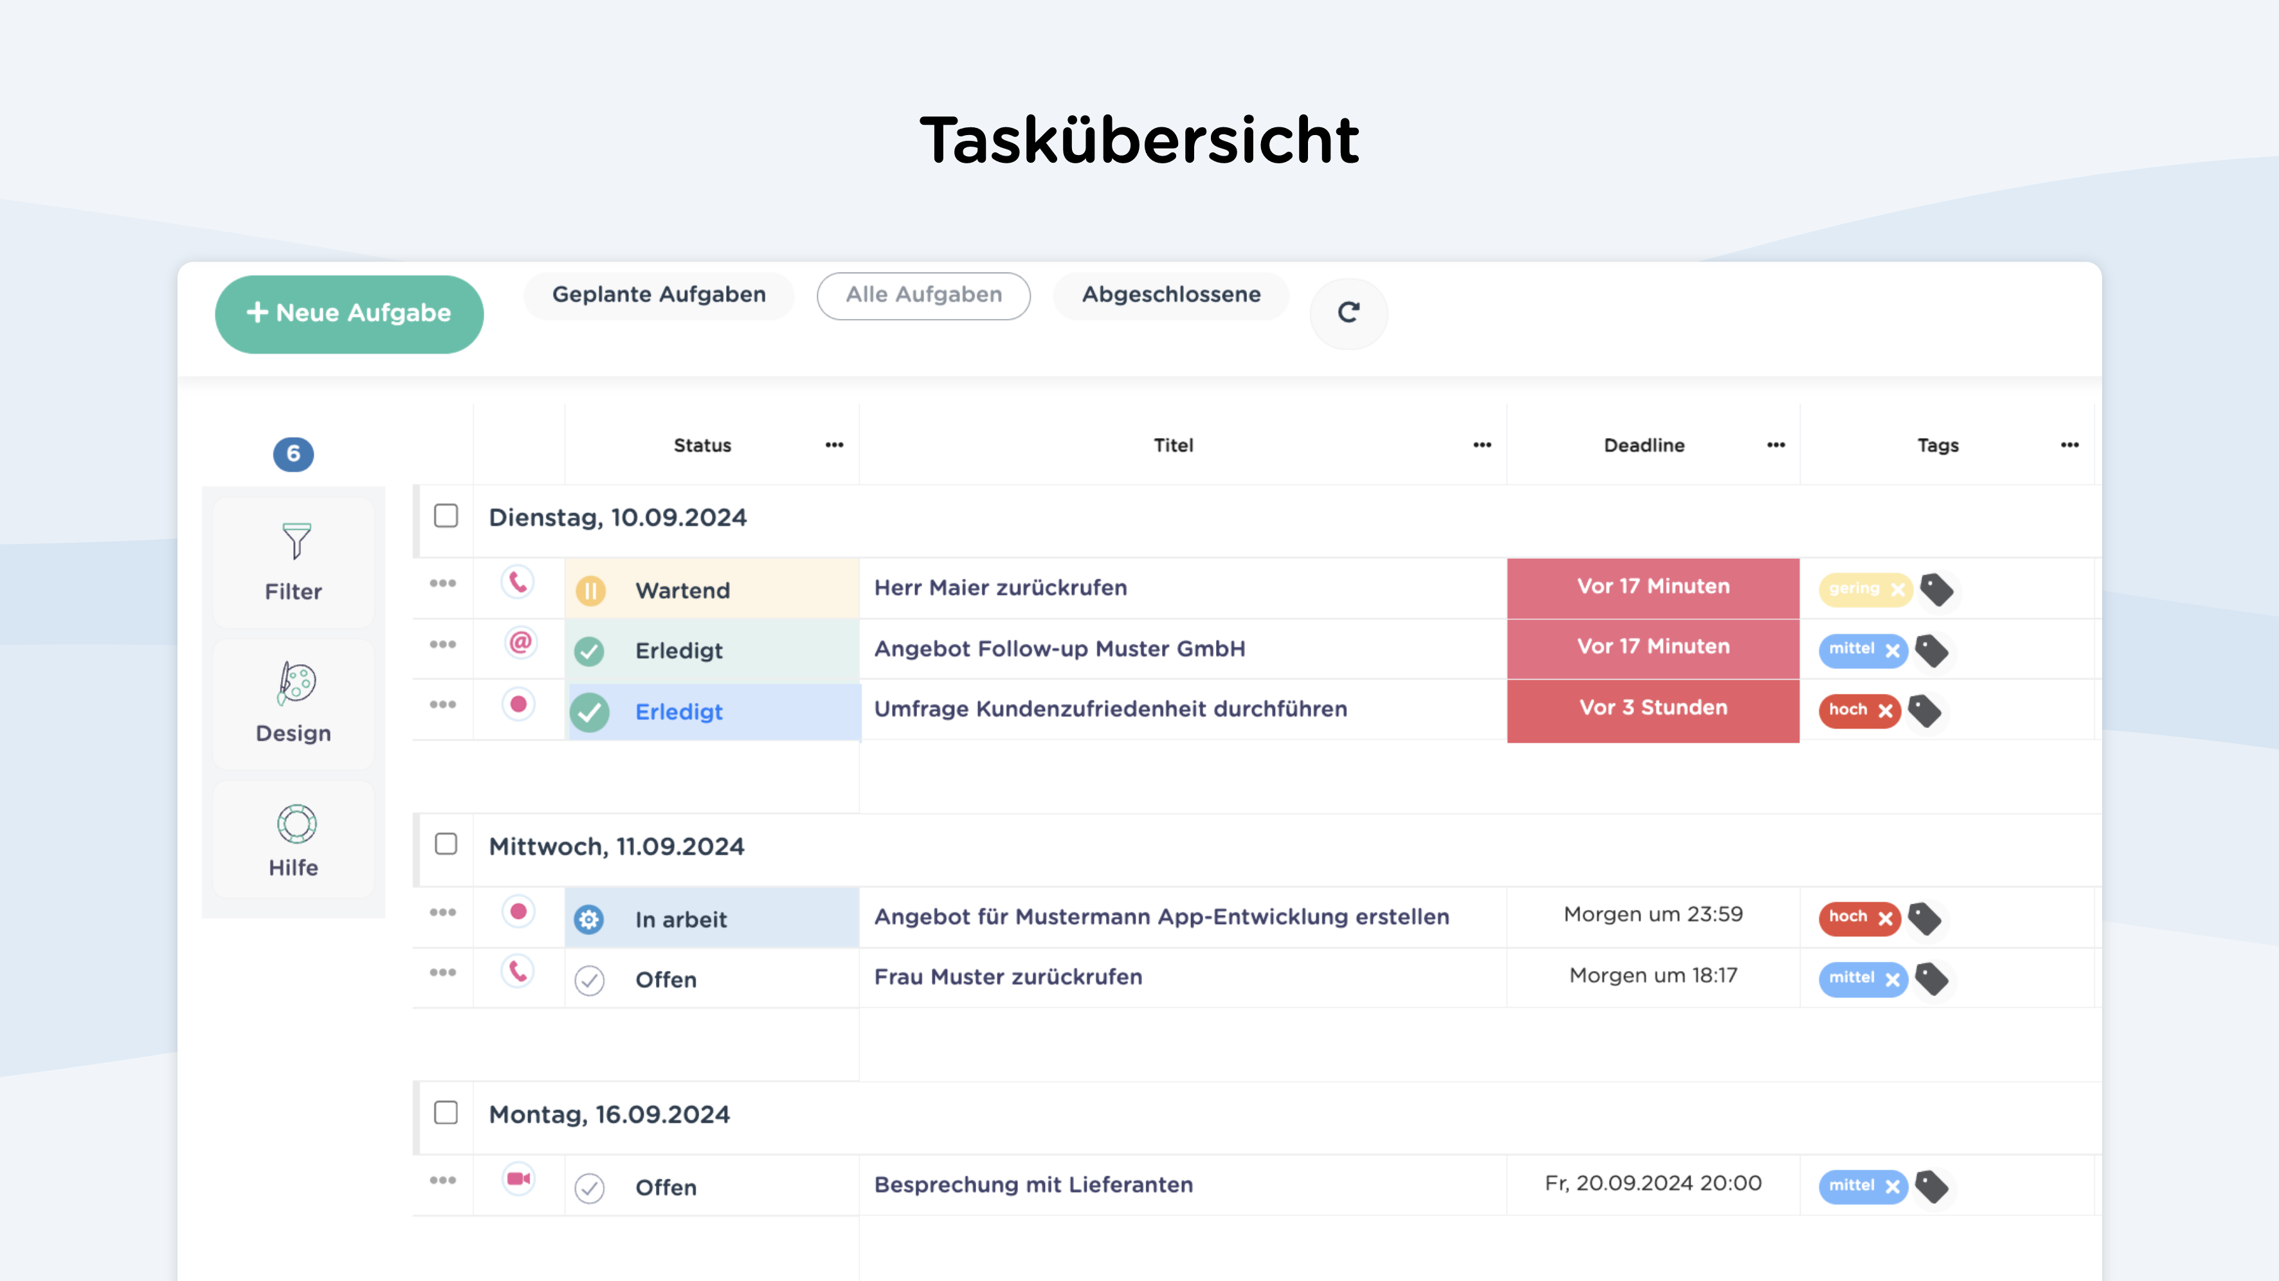Tick the Montag, 16.09.2024 group checkbox
This screenshot has height=1281, width=2279.
446,1113
